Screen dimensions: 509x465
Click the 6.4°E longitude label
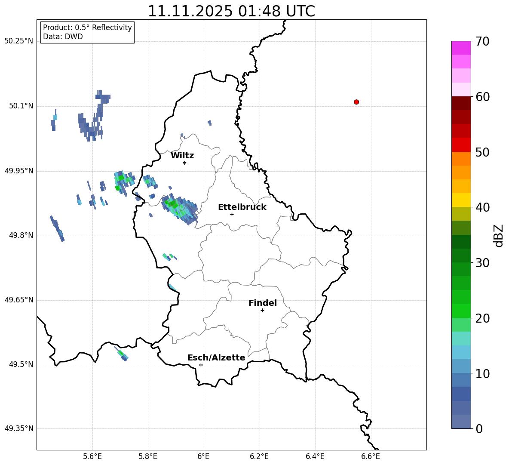(x=315, y=456)
